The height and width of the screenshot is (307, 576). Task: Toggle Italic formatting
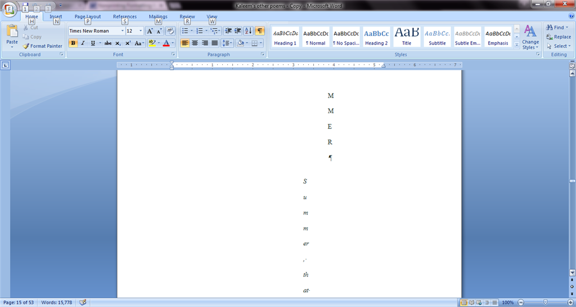click(83, 43)
